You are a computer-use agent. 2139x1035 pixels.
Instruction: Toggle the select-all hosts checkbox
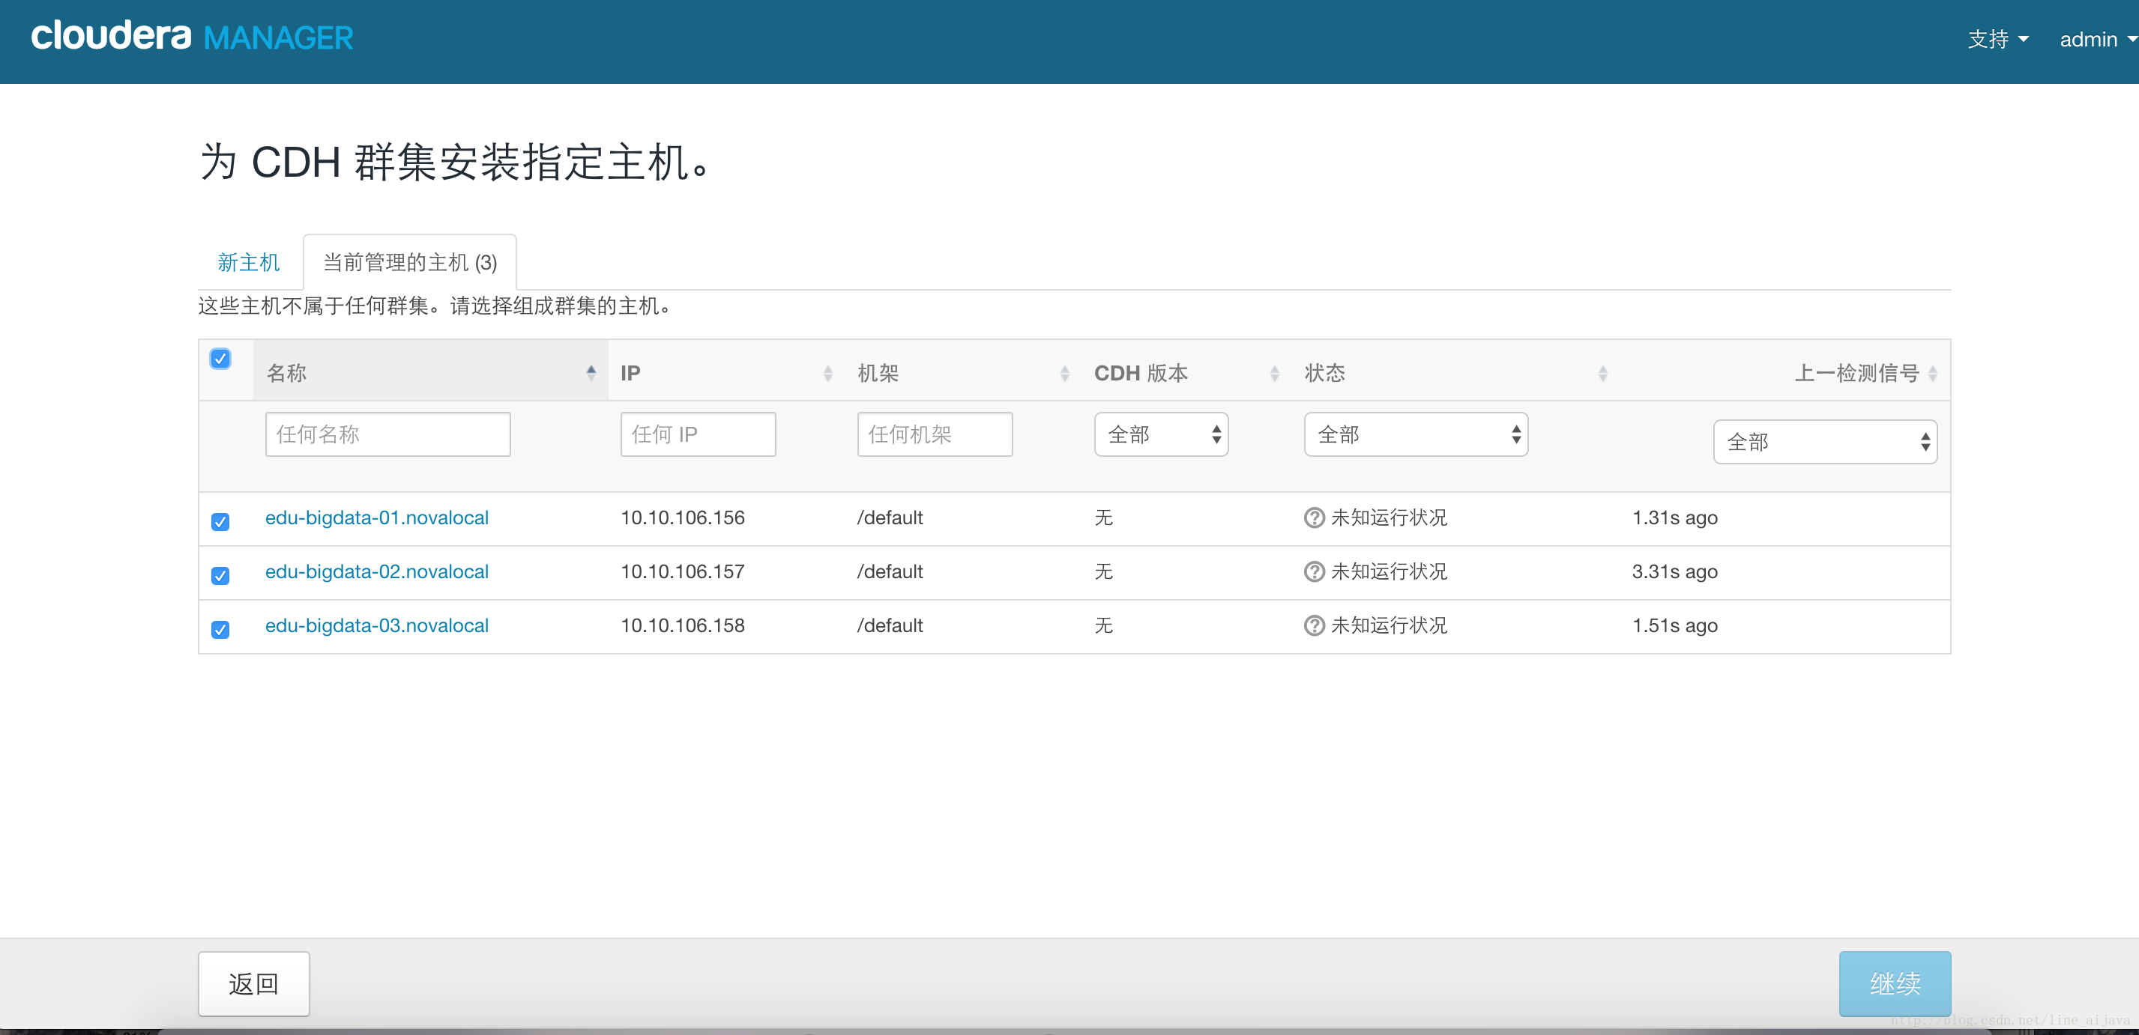pos(220,359)
